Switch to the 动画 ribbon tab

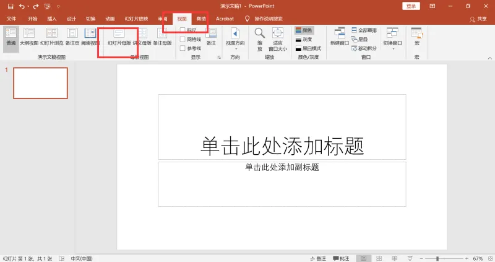click(110, 19)
